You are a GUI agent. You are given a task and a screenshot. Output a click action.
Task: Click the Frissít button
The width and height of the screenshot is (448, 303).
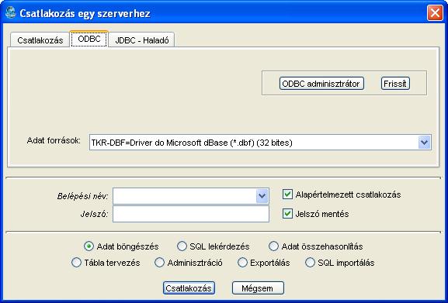[395, 84]
